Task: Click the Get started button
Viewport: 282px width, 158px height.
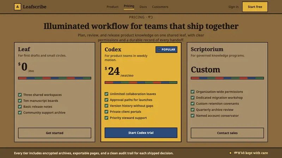Action: point(55,133)
